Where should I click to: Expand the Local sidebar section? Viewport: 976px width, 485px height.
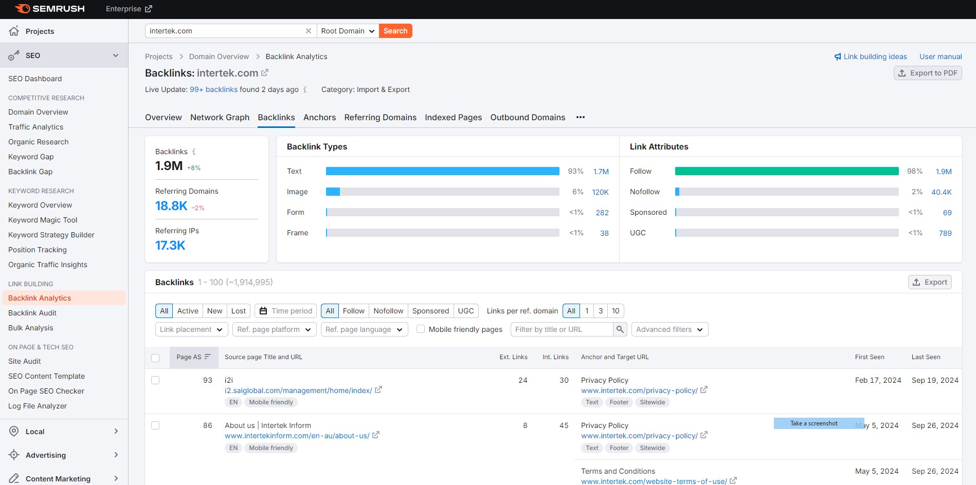click(116, 431)
